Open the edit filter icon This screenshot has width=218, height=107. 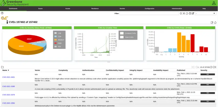click(193, 14)
